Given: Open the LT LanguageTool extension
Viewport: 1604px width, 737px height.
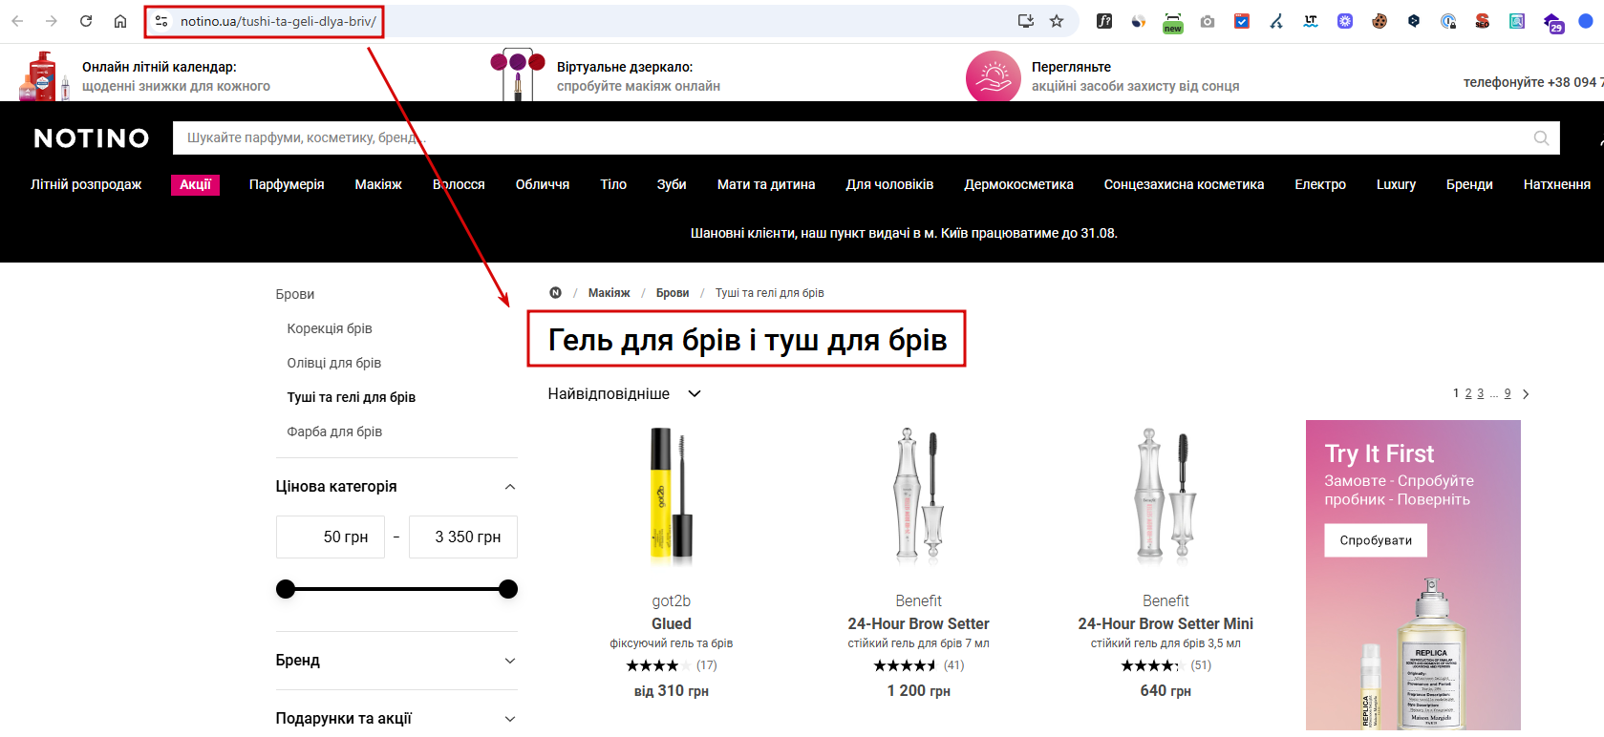Looking at the screenshot, I should point(1311,21).
